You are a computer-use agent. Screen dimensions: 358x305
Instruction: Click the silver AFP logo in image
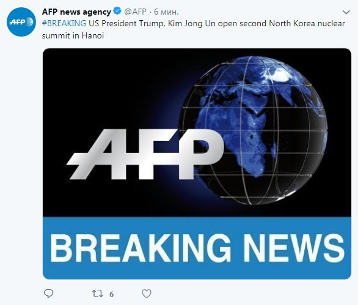(x=145, y=154)
